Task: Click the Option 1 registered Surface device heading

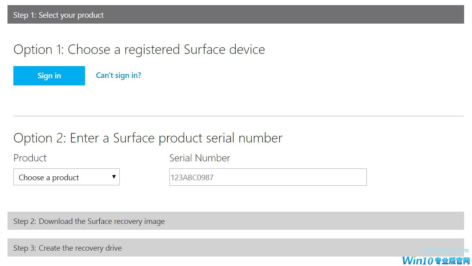Action: pyautogui.click(x=139, y=50)
